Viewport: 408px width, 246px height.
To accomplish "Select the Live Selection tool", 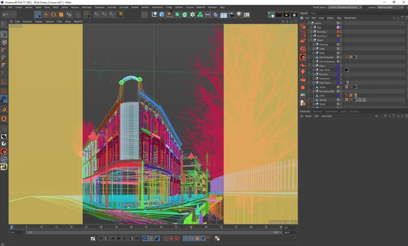I will pyautogui.click(x=38, y=14).
